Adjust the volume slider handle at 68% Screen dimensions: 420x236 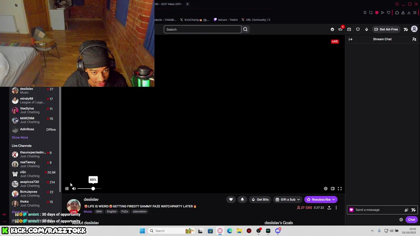click(x=93, y=188)
